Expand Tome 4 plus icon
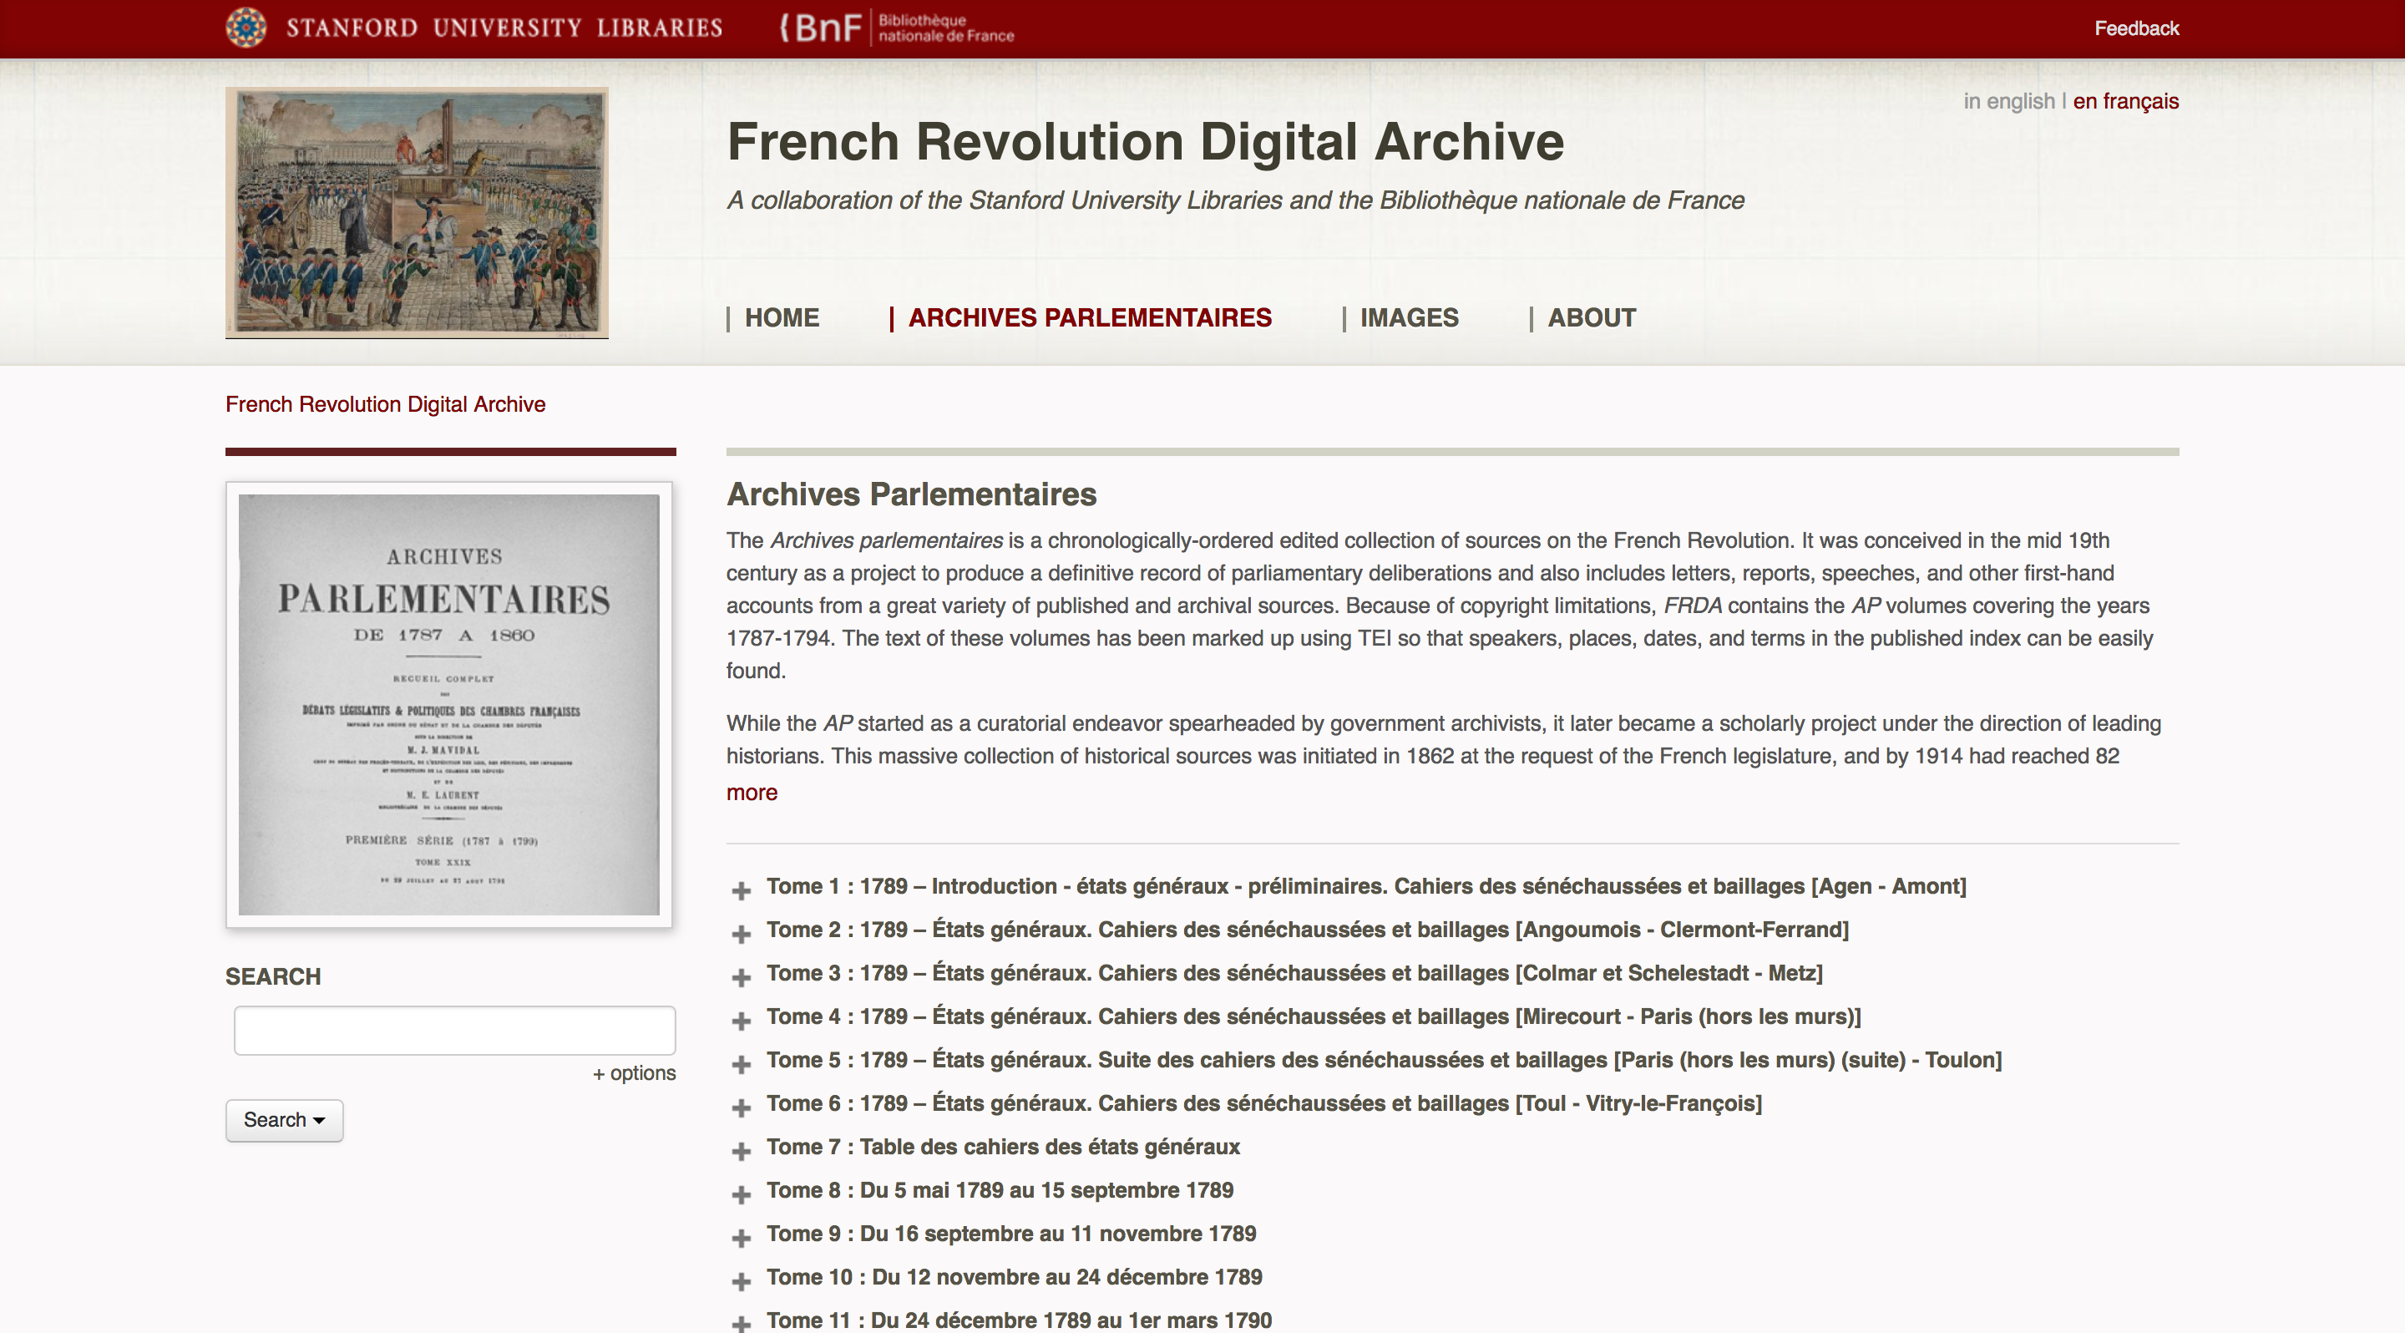 click(742, 1021)
